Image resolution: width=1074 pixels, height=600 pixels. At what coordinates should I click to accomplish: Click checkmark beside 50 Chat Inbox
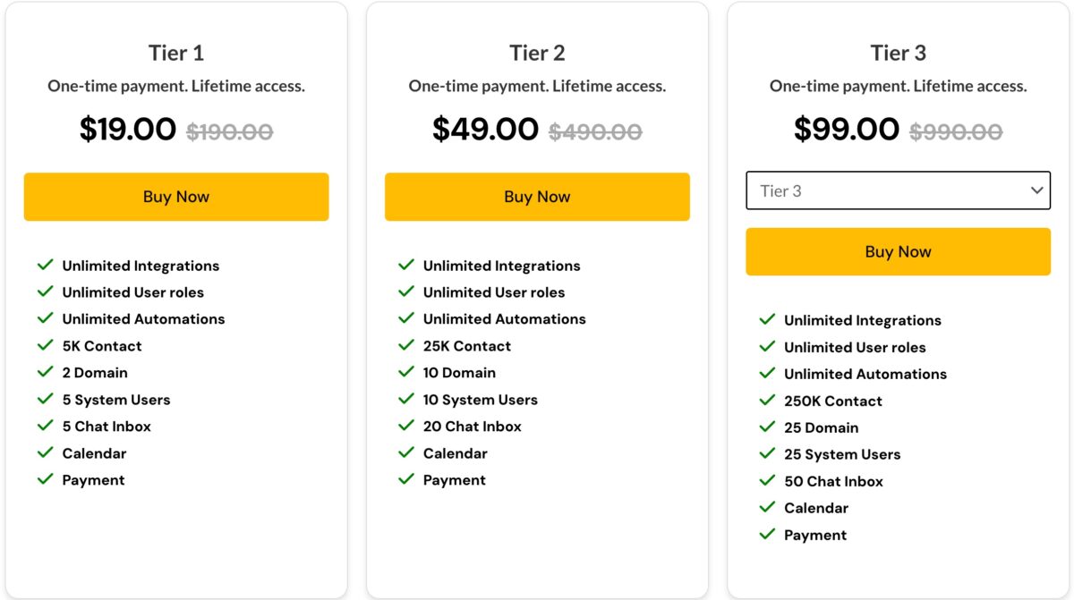click(x=767, y=480)
